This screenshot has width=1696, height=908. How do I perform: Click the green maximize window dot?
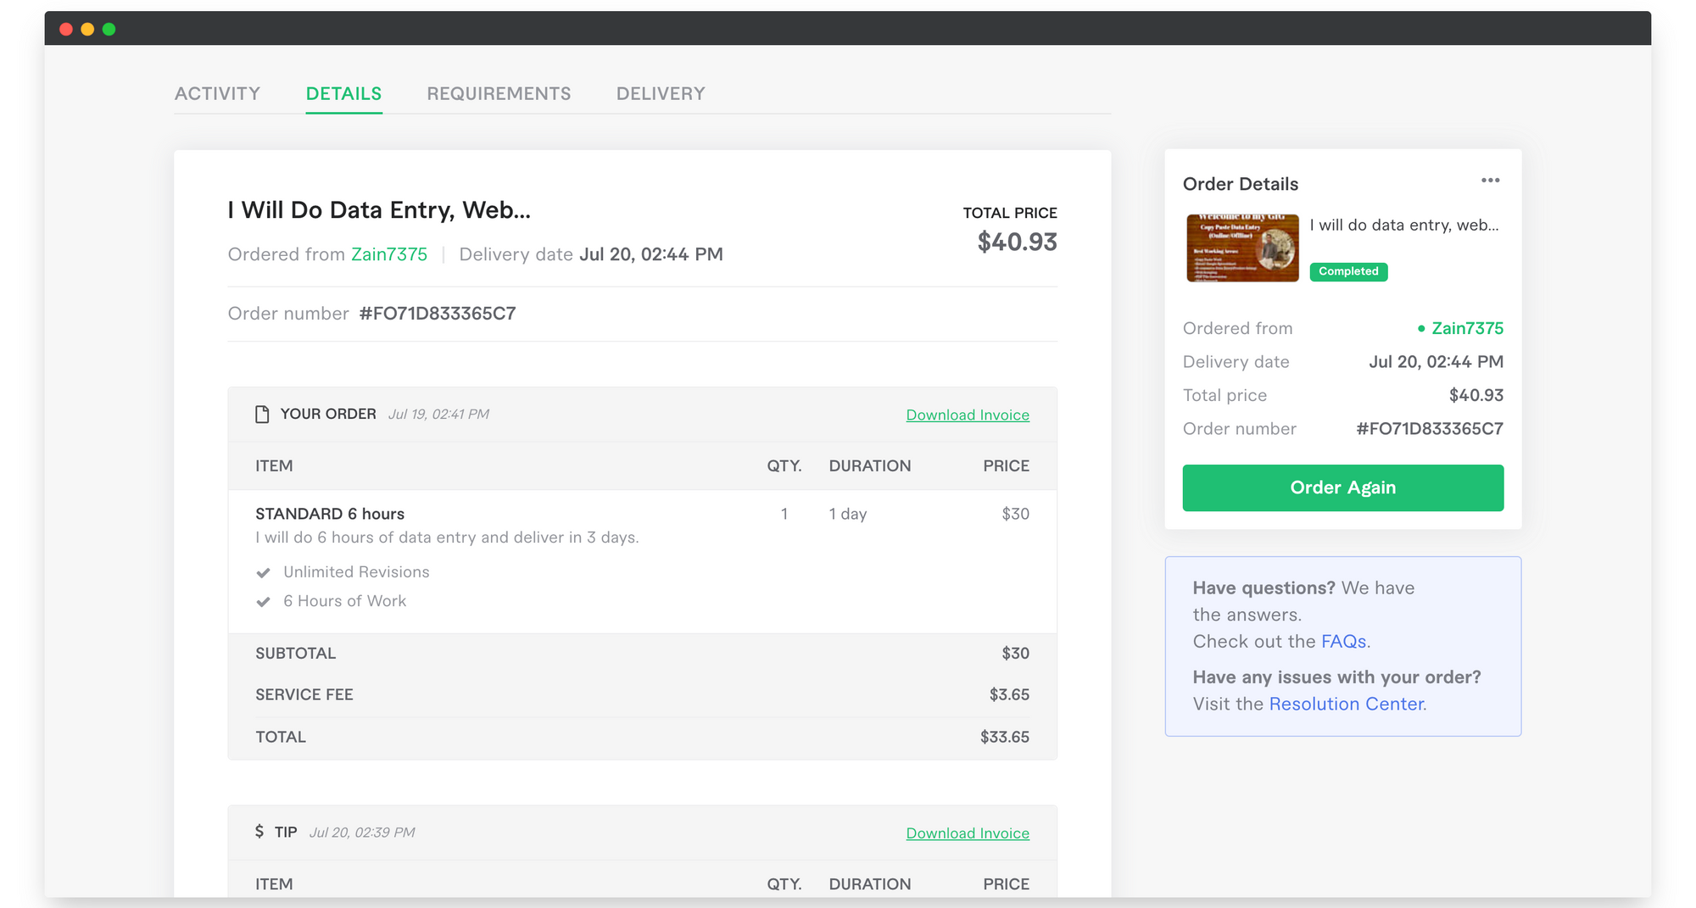point(109,29)
